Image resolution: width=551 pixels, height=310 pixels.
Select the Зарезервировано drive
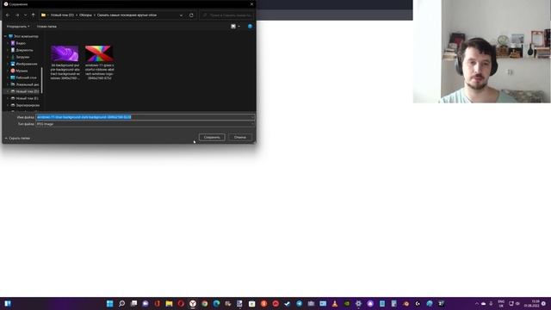(28, 105)
